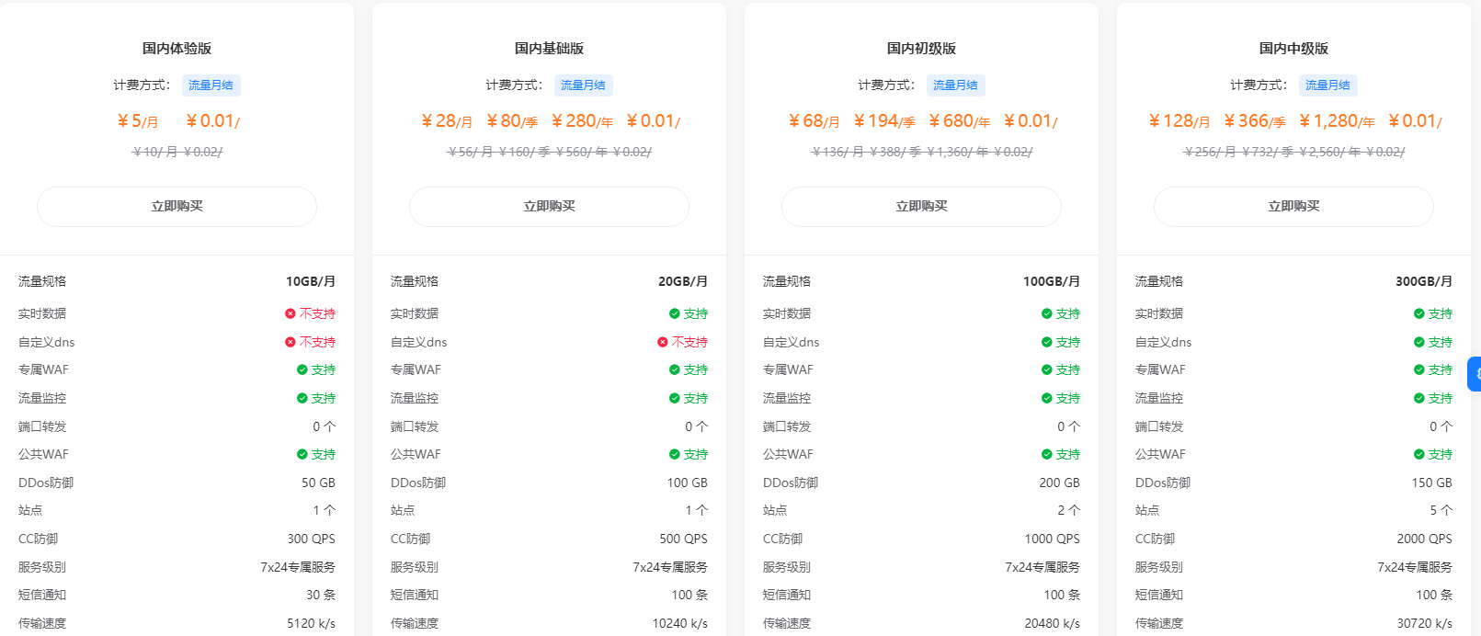
Task: Select the ¥680/年 yearly price in 国内初级版
Action: click(959, 121)
